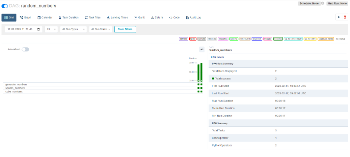Open the Calendar view

45,17
